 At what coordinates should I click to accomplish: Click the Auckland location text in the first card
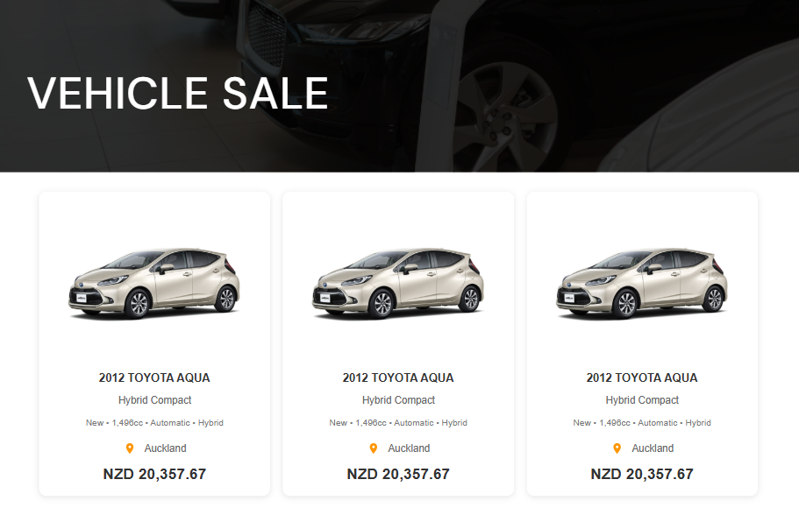(165, 448)
